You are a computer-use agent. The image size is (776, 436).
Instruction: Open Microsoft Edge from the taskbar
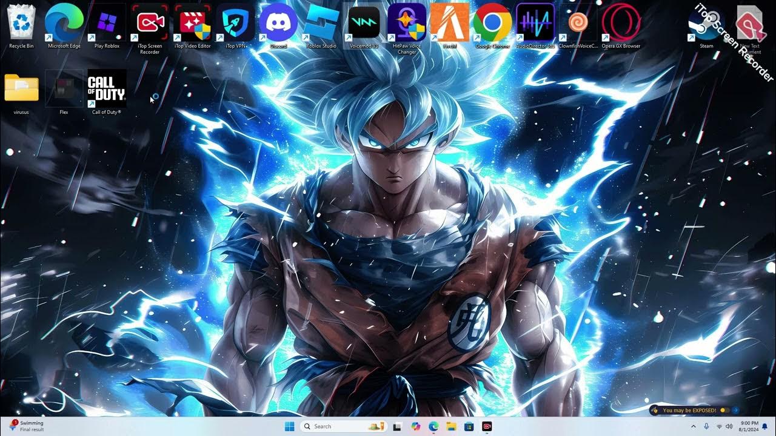coord(433,426)
